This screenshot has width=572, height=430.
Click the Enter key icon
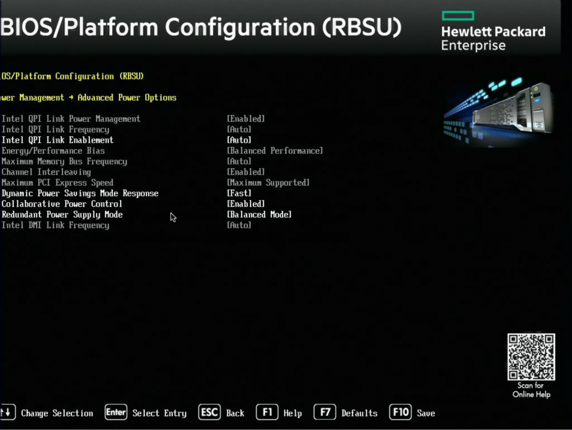point(116,412)
